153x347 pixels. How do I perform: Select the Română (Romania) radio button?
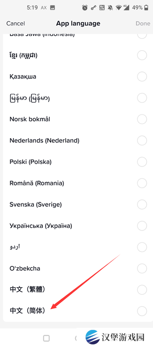pos(142,183)
